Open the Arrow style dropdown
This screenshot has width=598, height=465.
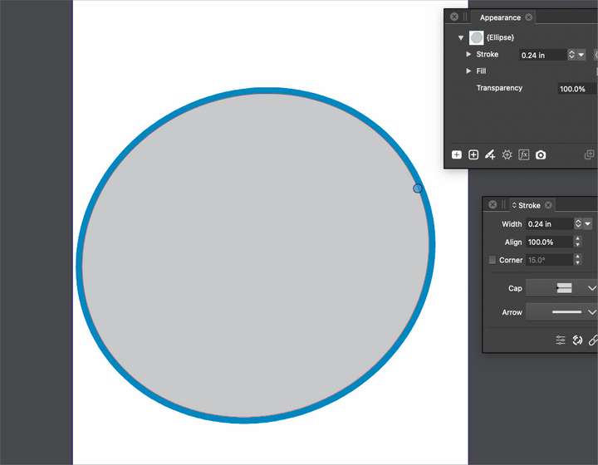(x=591, y=312)
